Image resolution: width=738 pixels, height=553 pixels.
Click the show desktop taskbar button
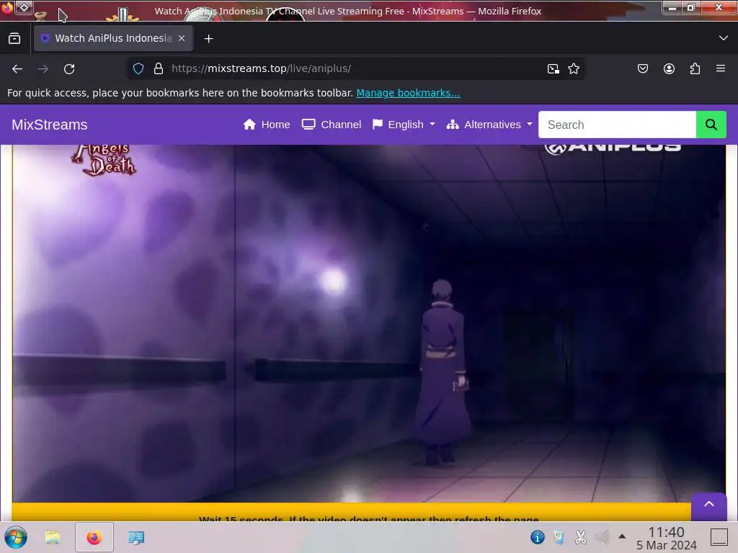pyautogui.click(x=719, y=537)
